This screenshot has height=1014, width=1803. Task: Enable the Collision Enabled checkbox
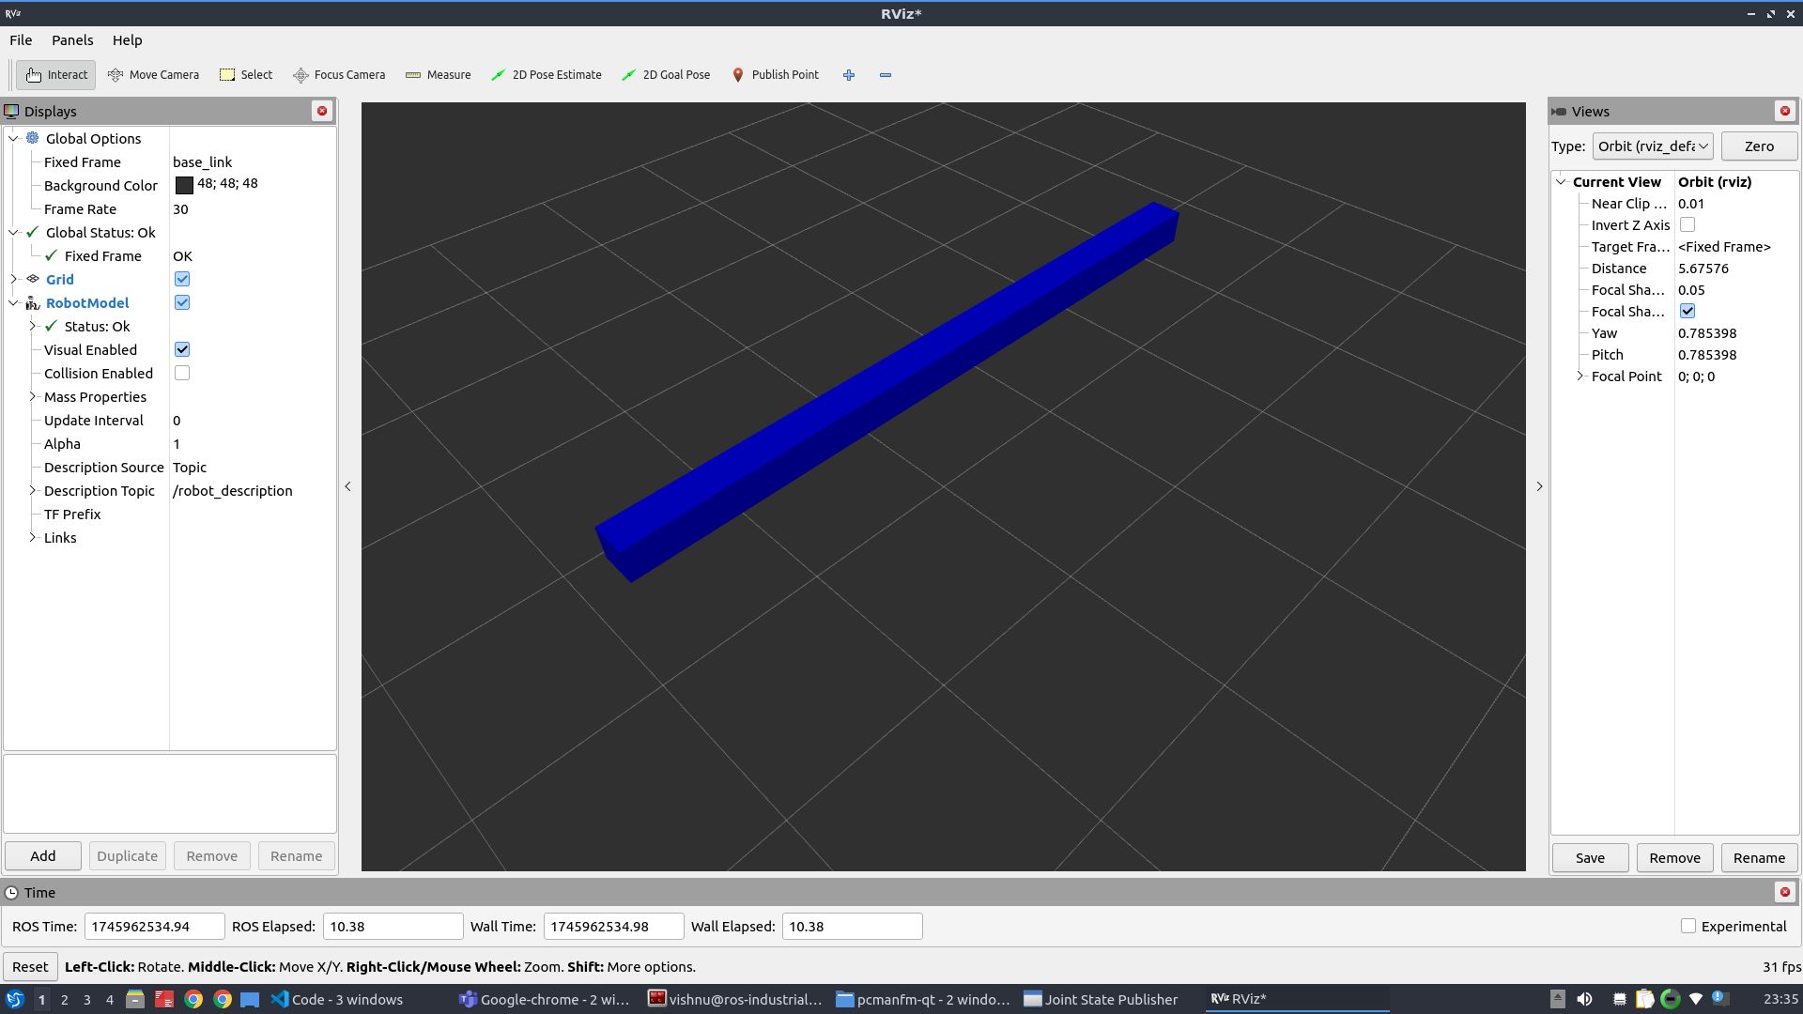(x=182, y=373)
